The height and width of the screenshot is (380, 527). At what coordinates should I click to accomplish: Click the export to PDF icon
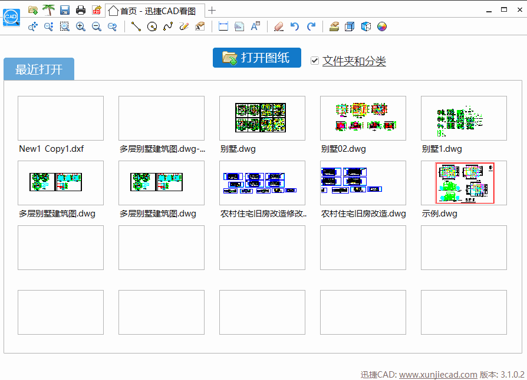pyautogui.click(x=97, y=10)
